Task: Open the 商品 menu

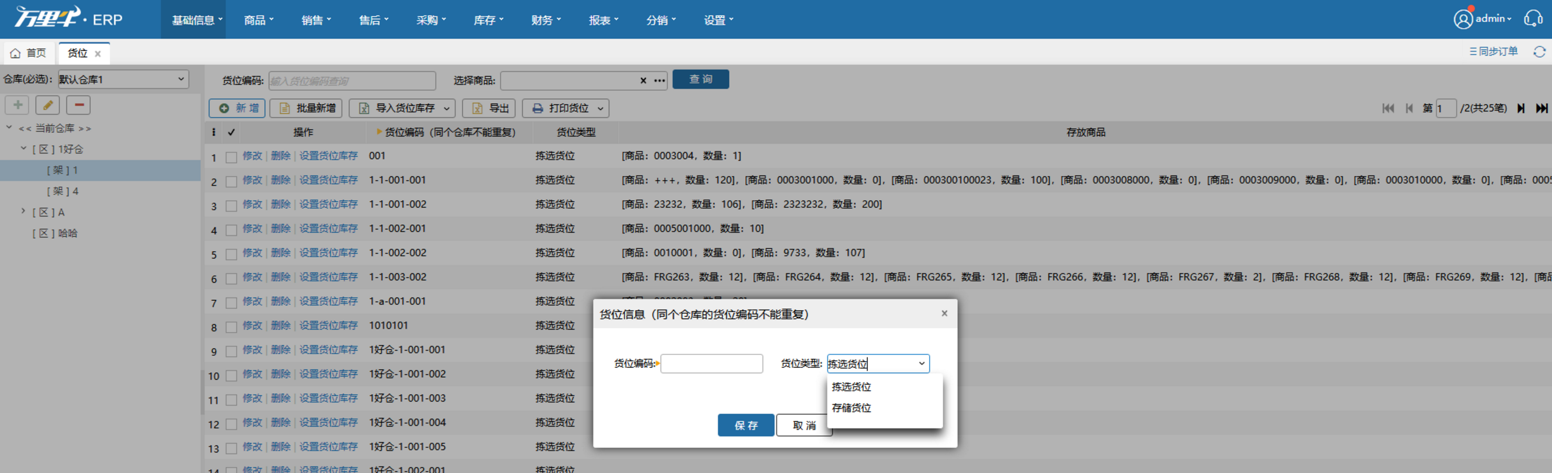Action: coord(258,20)
